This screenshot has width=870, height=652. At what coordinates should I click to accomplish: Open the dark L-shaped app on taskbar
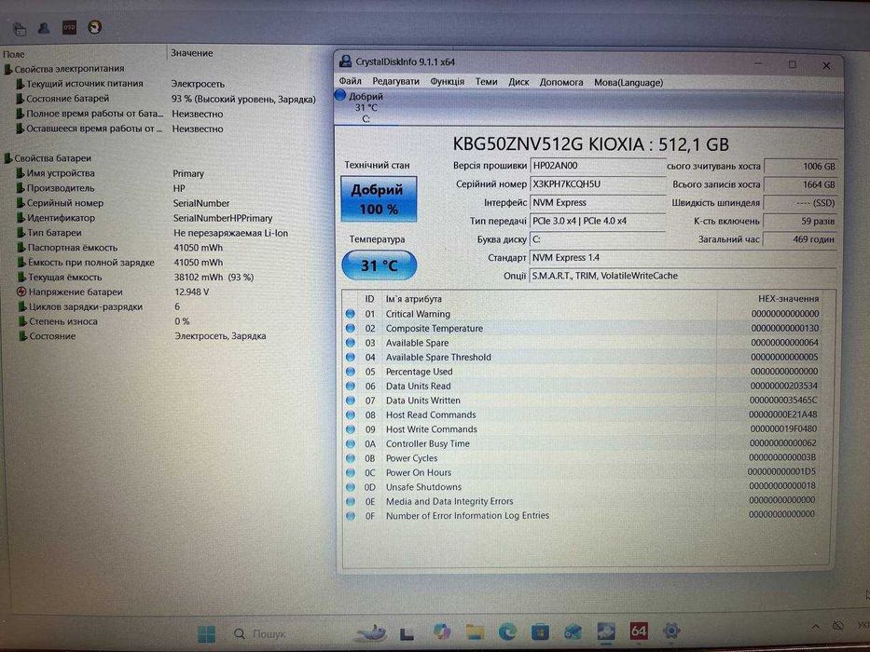pos(407,632)
